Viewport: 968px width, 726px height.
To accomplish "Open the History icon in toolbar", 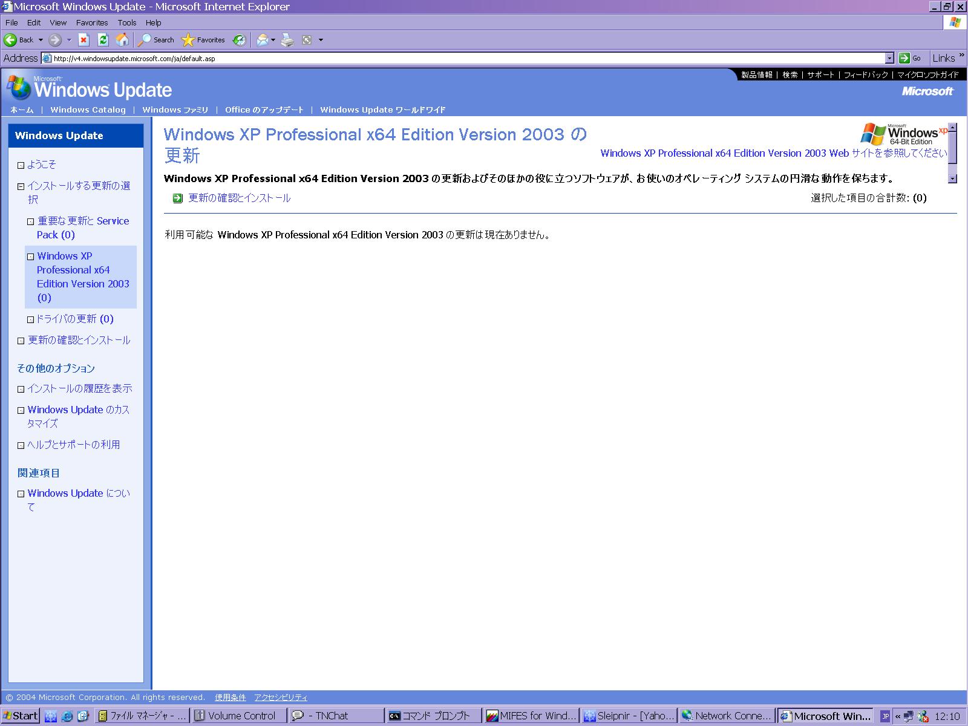I will click(x=240, y=40).
